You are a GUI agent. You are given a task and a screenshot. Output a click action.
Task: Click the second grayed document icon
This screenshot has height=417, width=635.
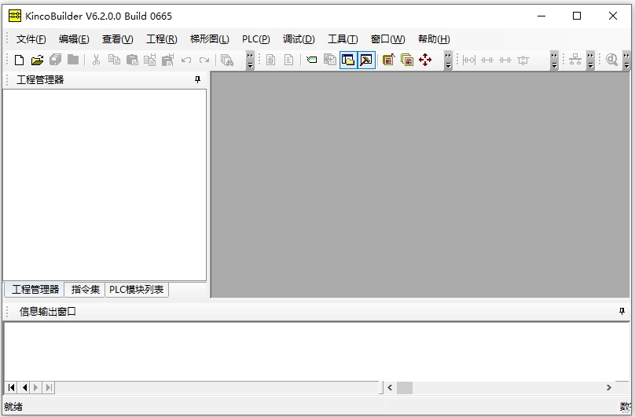pyautogui.click(x=288, y=60)
